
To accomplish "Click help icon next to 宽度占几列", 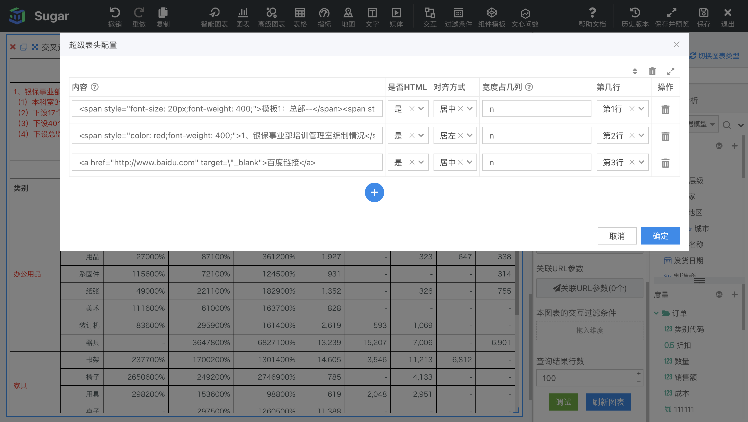I will click(529, 87).
